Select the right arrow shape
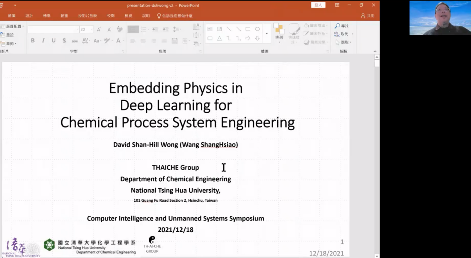The image size is (471, 258). coord(248,38)
